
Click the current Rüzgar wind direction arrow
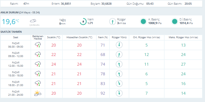113,21
